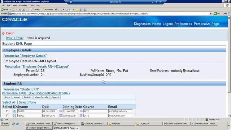Open Preferences in Oracle header

pos(183,24)
